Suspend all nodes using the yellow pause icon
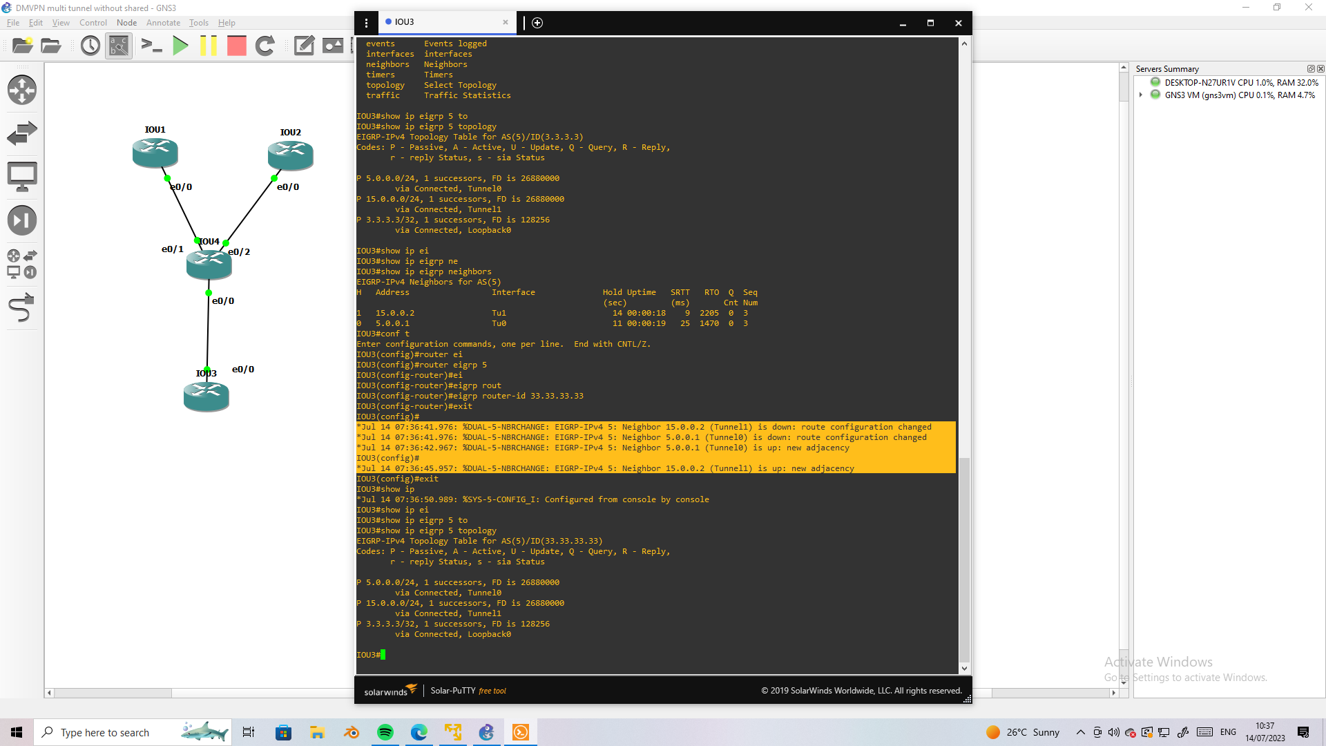The width and height of the screenshot is (1326, 746). 209,46
